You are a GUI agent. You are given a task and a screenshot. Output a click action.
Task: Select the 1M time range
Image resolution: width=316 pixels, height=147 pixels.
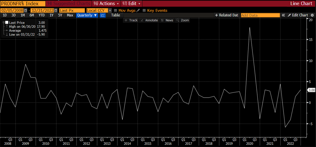coord(23,15)
